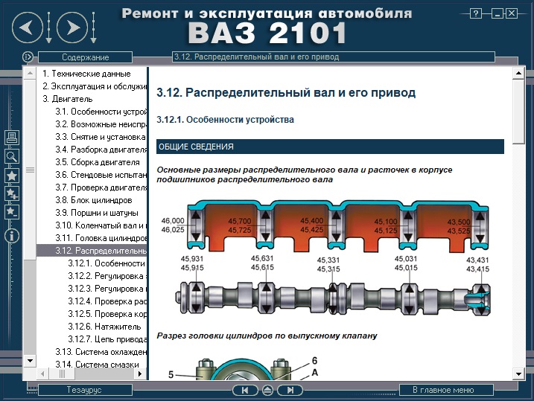Click the 3.12.1. Особенности устройства heading
Image resolution: width=534 pixels, height=401 pixels.
click(225, 120)
